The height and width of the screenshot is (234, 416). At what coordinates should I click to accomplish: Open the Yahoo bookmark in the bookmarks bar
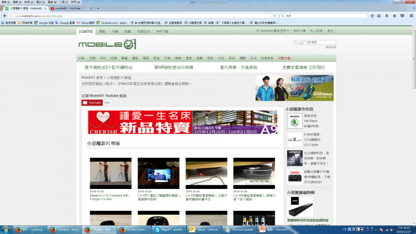tap(86, 23)
